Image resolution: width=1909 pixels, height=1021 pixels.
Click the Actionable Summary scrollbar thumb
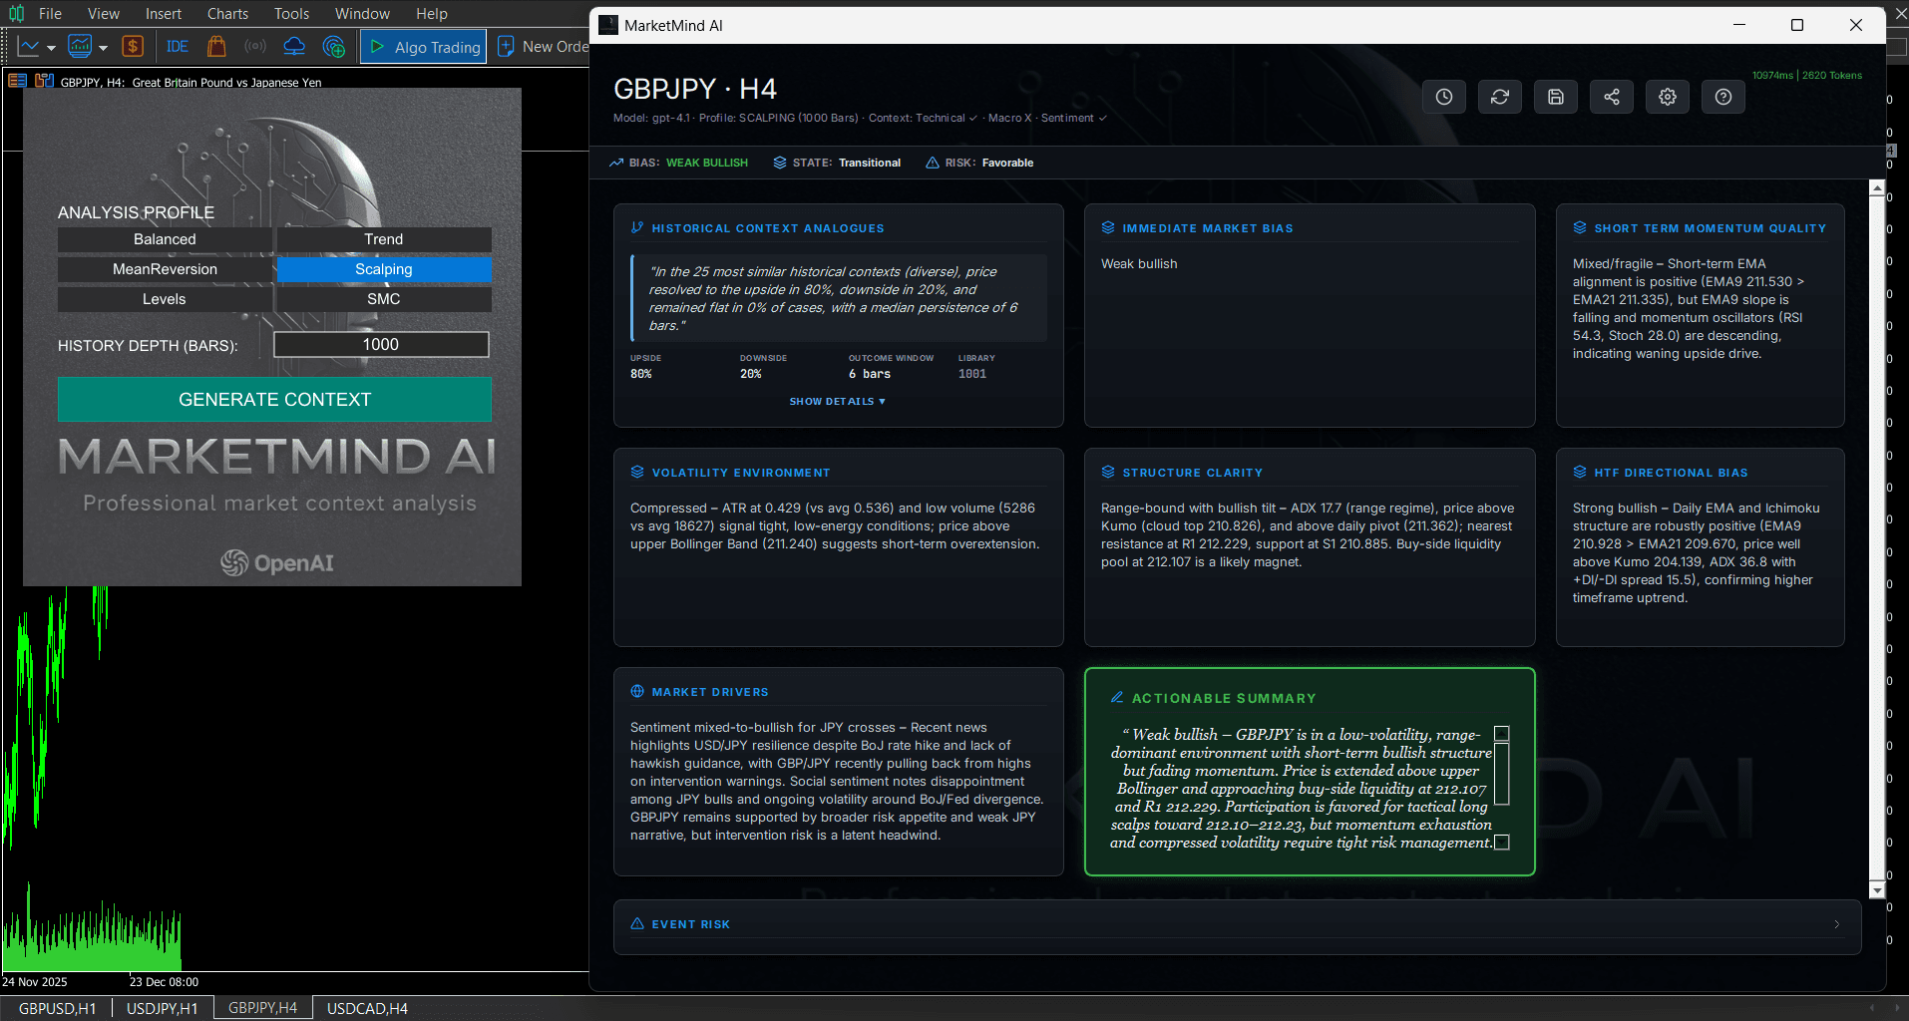1502,774
